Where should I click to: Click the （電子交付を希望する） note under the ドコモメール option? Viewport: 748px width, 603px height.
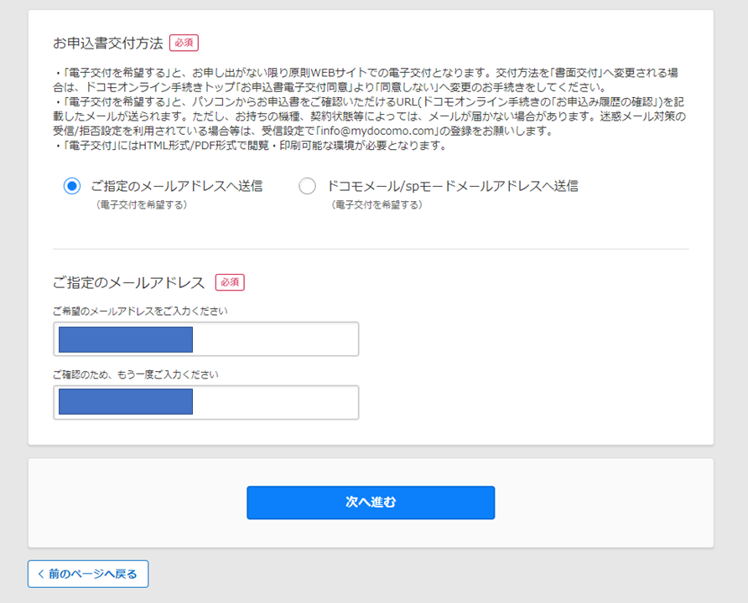[377, 205]
